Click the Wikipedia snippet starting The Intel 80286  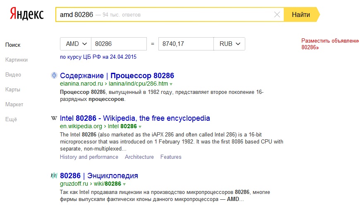172,142
